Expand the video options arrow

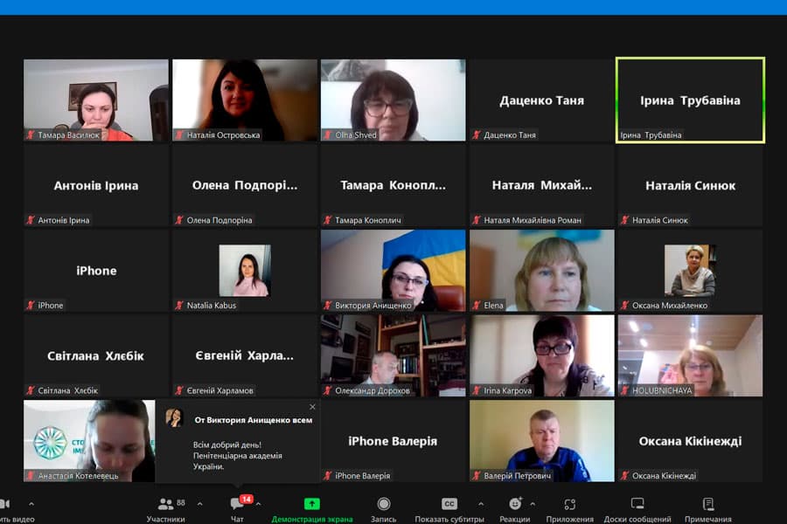[x=31, y=503]
